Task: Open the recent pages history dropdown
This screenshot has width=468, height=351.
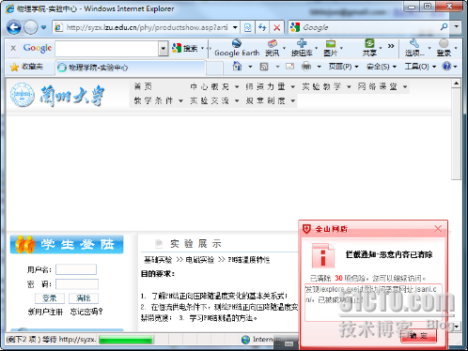Action: [43, 27]
